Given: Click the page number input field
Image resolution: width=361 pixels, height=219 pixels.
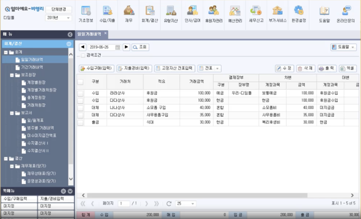Looking at the screenshot, I should click(x=124, y=204).
